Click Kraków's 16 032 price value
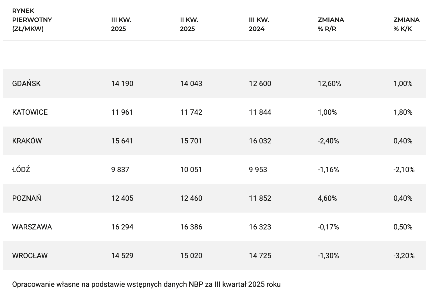This screenshot has width=426, height=293. [x=260, y=141]
